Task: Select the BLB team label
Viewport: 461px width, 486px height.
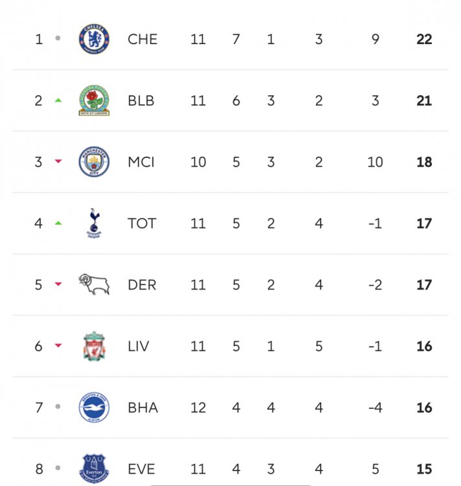Action: click(x=141, y=100)
